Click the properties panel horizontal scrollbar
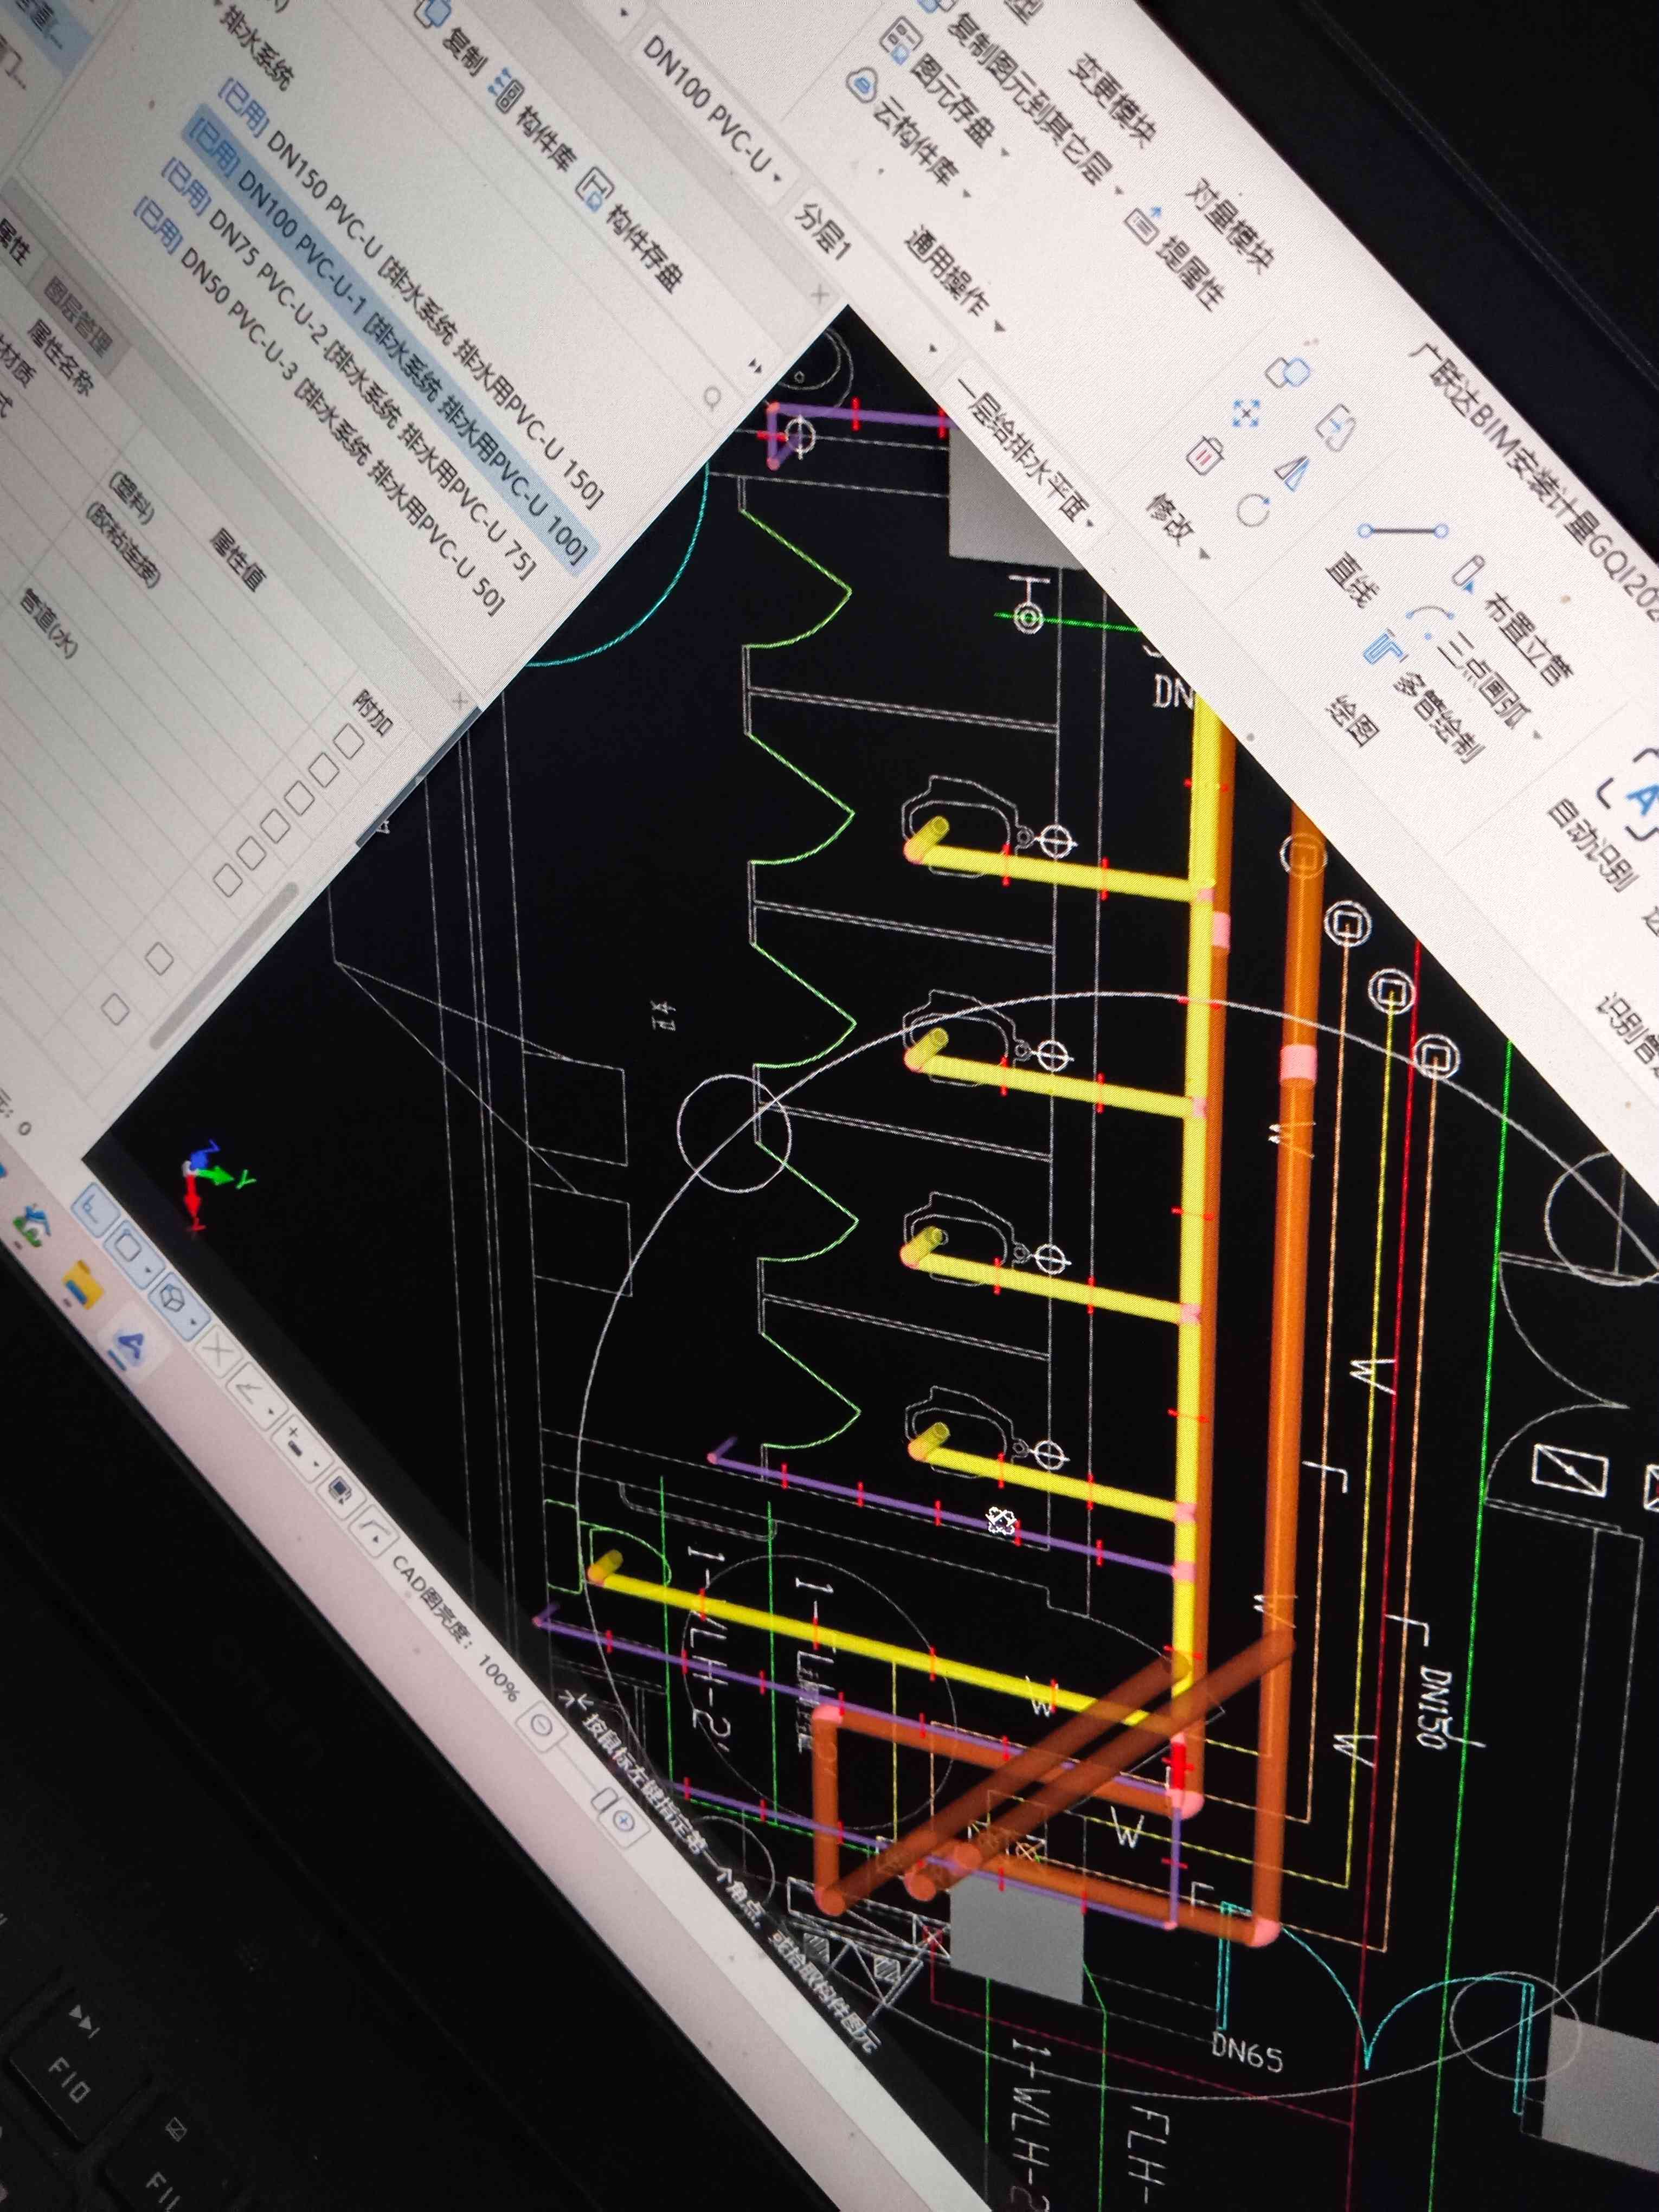1659x2212 pixels. pyautogui.click(x=224, y=967)
